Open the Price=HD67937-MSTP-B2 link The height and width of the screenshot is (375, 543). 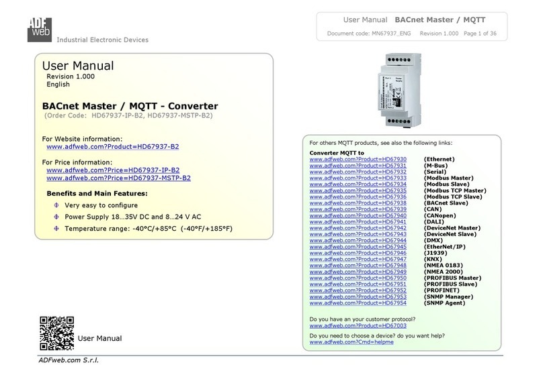tap(118, 178)
